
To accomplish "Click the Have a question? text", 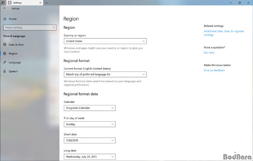I will [214, 47].
